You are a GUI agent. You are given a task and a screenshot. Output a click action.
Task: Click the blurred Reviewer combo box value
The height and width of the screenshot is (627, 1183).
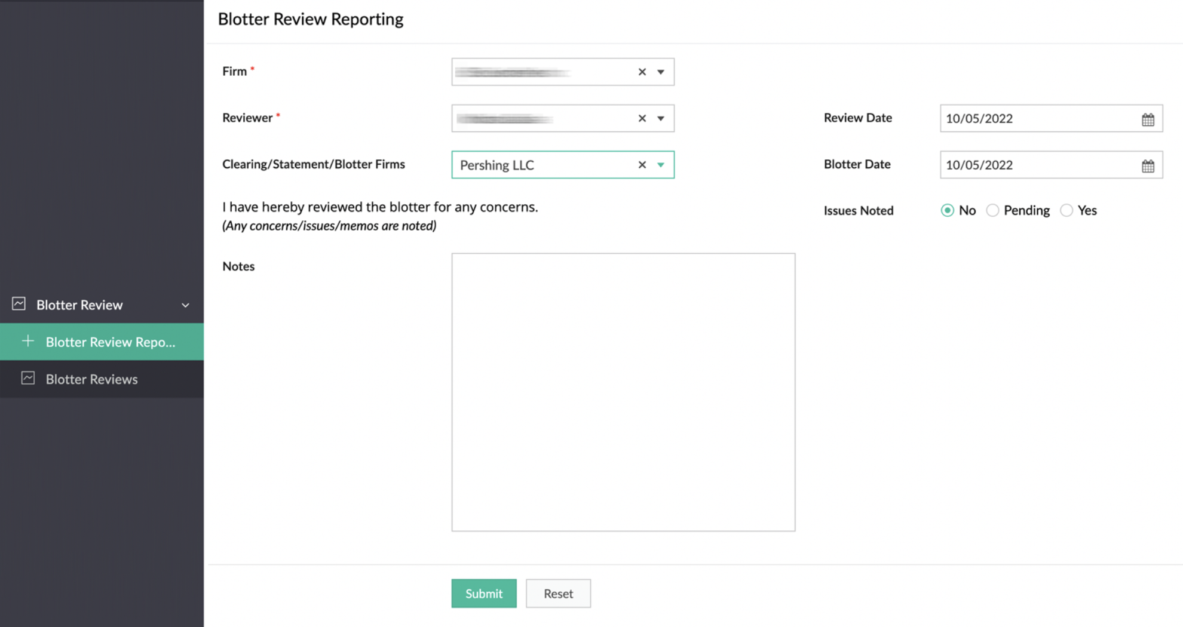[505, 119]
